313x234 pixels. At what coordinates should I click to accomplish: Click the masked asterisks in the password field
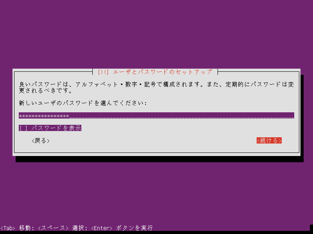[44, 115]
